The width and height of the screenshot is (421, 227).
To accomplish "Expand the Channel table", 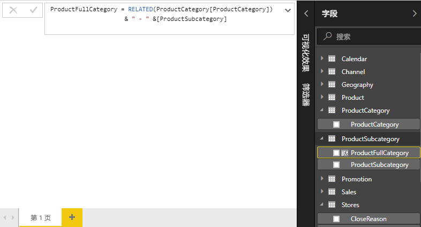I will pyautogui.click(x=322, y=72).
